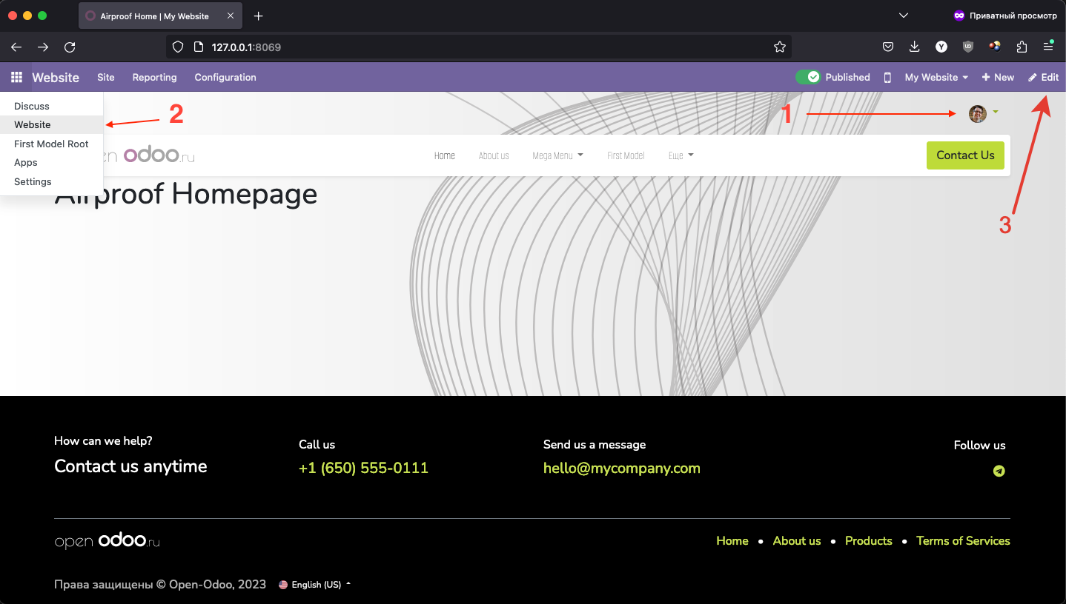Open the browser extensions puzzle icon
This screenshot has width=1066, height=604.
click(1022, 47)
